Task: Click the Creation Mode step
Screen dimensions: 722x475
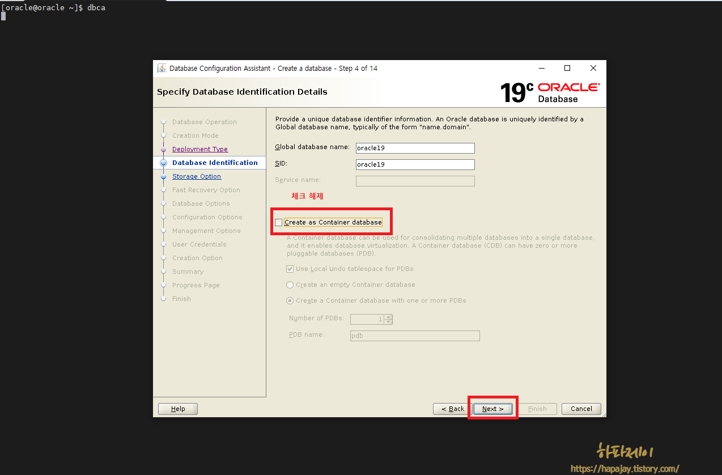Action: click(x=196, y=135)
